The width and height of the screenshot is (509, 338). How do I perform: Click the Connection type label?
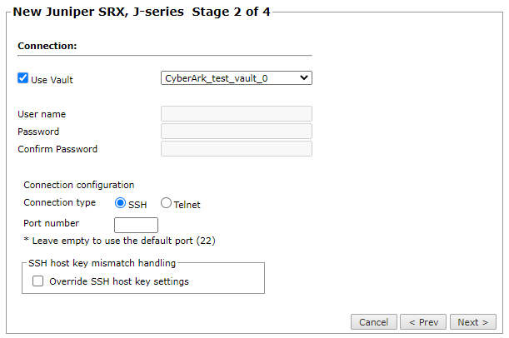60,202
